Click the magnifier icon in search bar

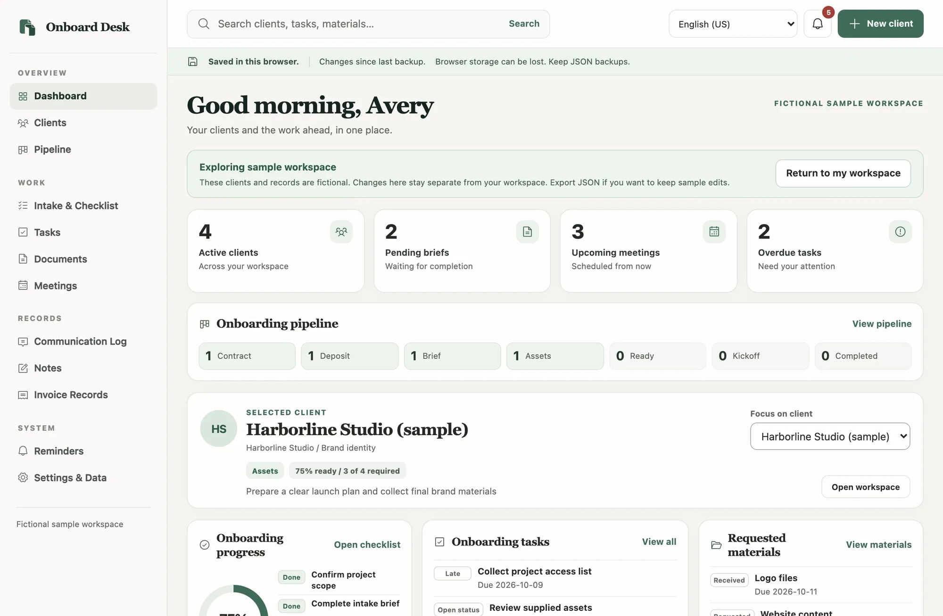[x=204, y=24]
